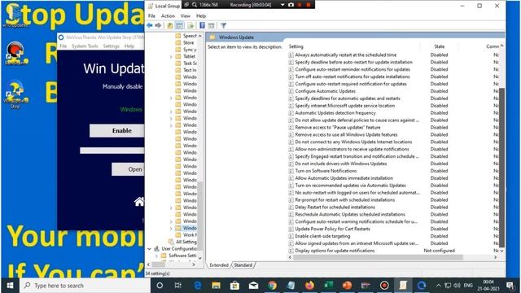Open the recorder bar dropdown arrow

[x=282, y=5]
